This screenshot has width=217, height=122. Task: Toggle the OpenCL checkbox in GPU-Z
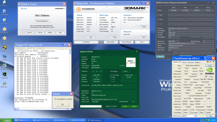[x=183, y=110]
